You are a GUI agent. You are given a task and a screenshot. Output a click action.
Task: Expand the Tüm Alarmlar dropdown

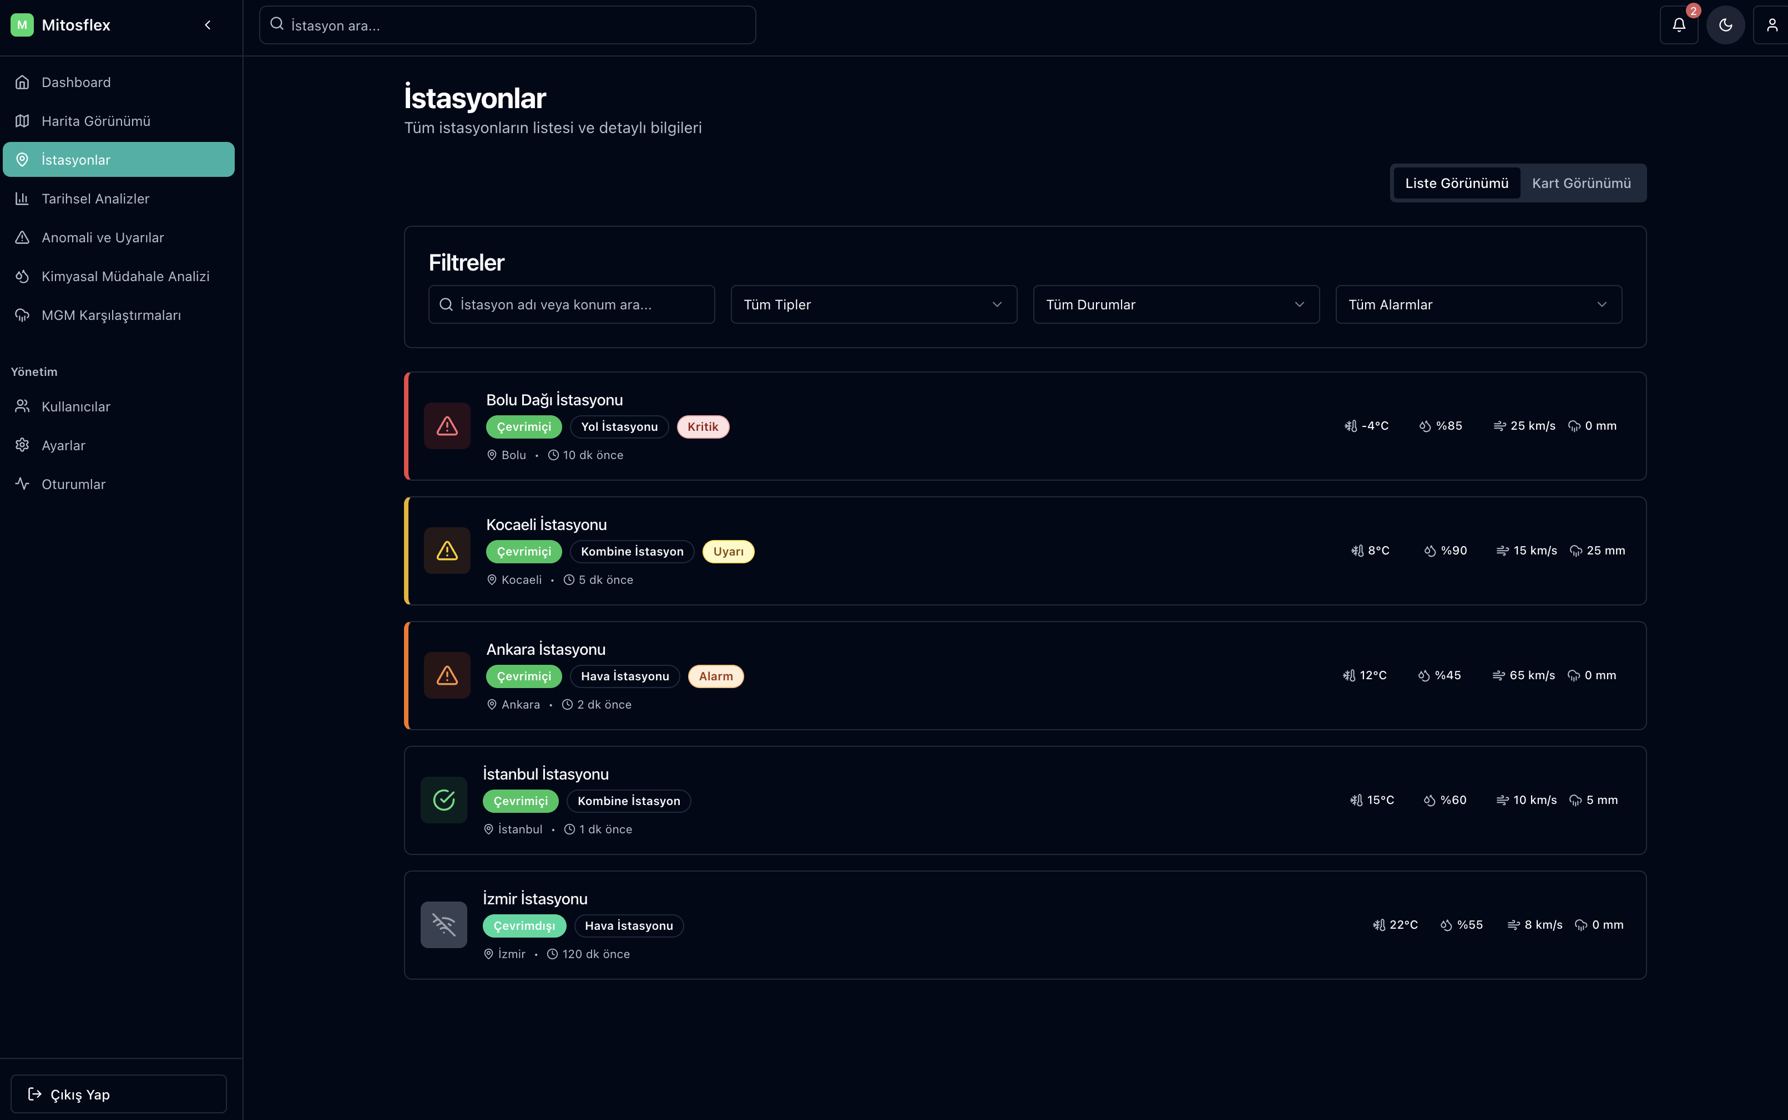point(1478,304)
